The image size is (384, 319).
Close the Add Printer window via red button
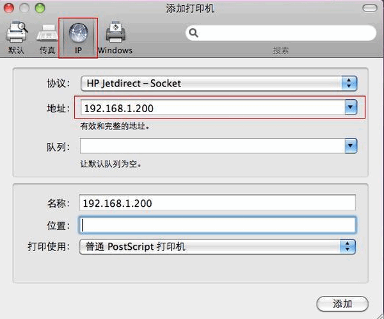pos(8,8)
